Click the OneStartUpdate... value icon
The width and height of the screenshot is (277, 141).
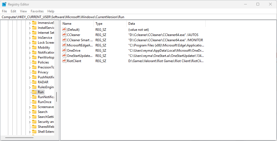click(x=64, y=56)
